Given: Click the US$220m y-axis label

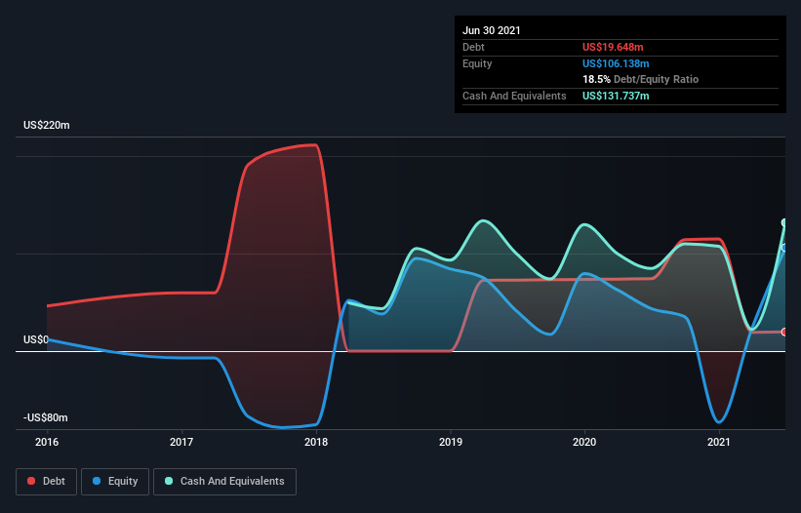Looking at the screenshot, I should 47,125.
